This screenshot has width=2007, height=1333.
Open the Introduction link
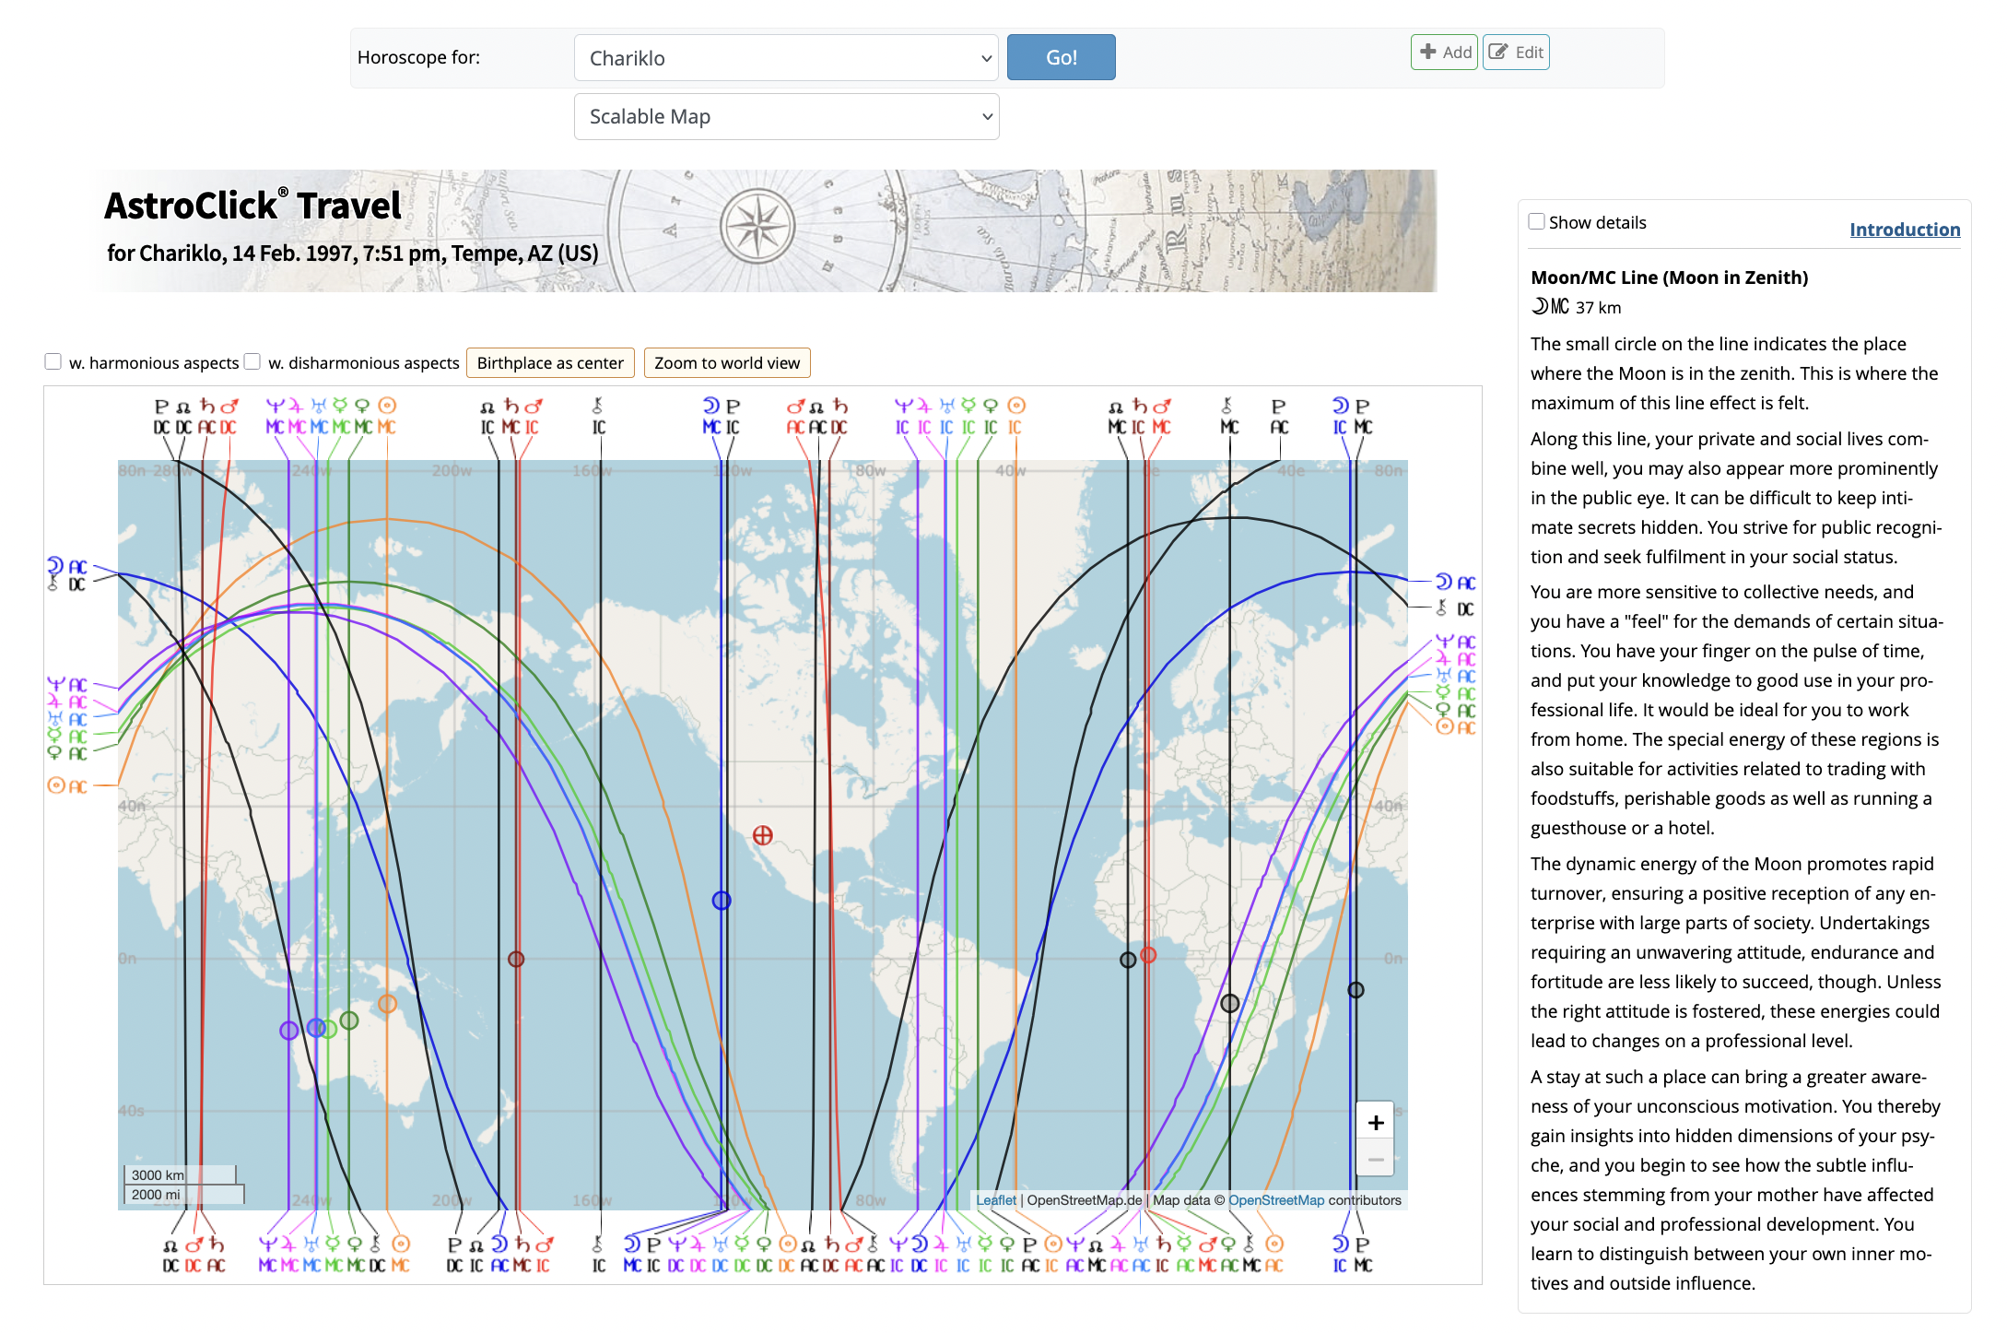pos(1904,230)
